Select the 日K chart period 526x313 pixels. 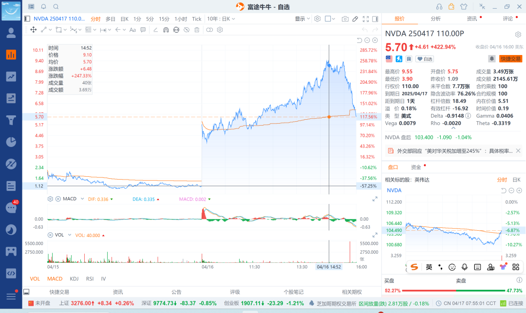125,19
